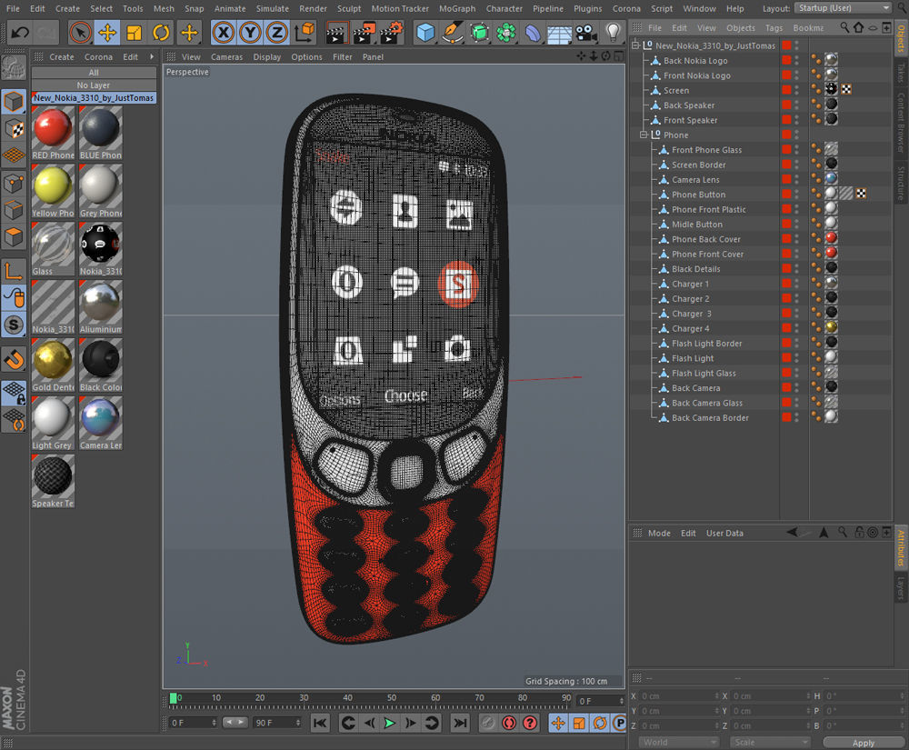Select New_Nokia_3310_by_JustTomas material layer
The height and width of the screenshot is (750, 909).
(x=94, y=98)
